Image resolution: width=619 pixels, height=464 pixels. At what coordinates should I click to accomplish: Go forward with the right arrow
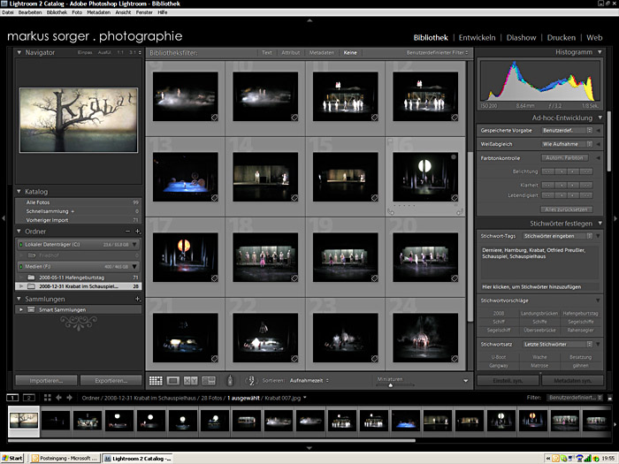pos(70,398)
